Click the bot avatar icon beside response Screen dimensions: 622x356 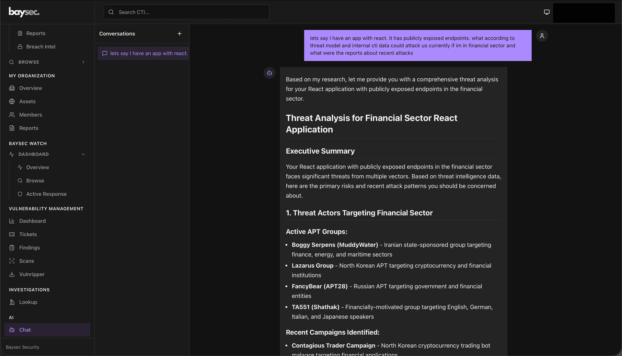point(269,73)
